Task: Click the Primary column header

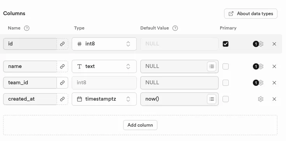Action: click(228, 28)
